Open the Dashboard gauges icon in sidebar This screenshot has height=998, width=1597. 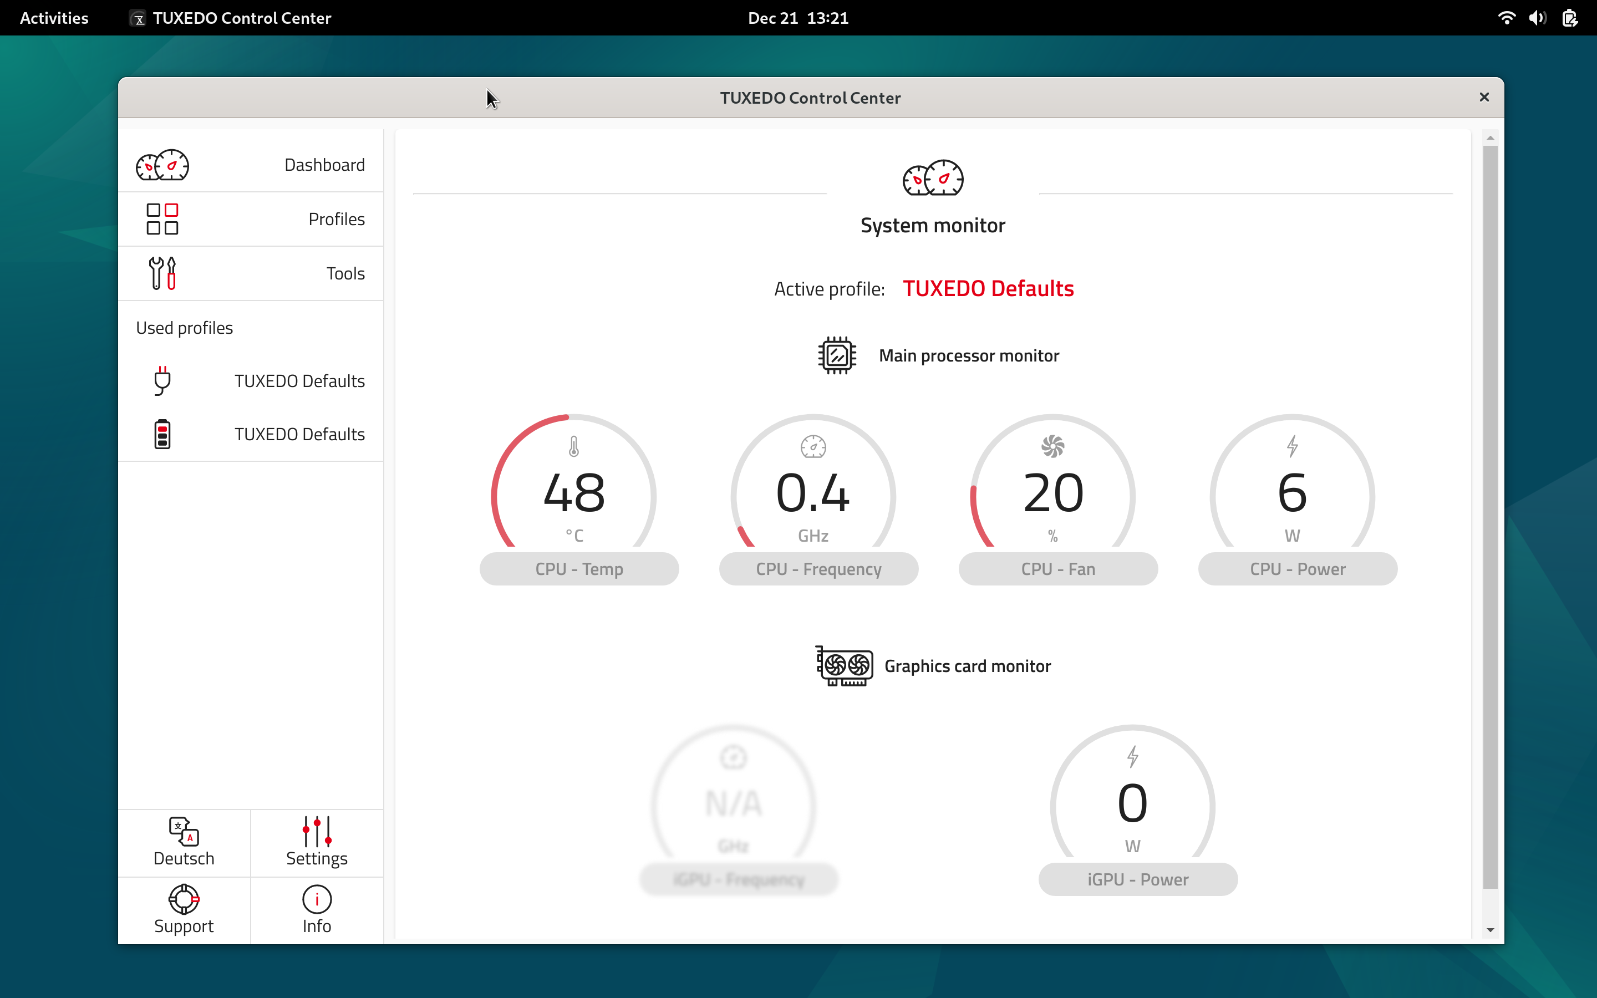point(162,165)
